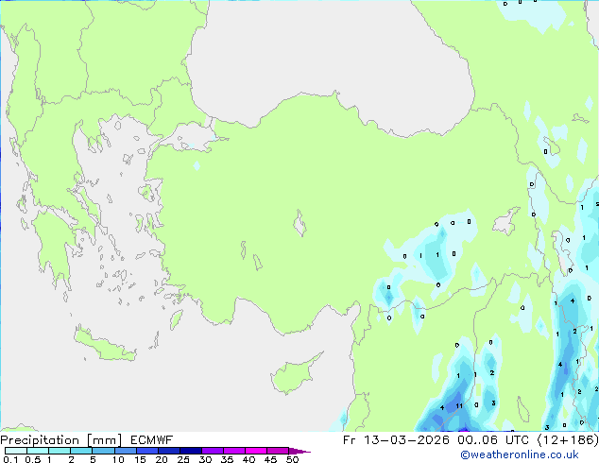The width and height of the screenshot is (599, 463).
Task: Click the '15' legend scale label
Action: pos(140,459)
